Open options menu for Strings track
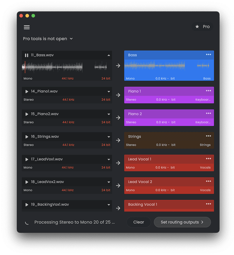This screenshot has width=234, height=255. [209, 136]
